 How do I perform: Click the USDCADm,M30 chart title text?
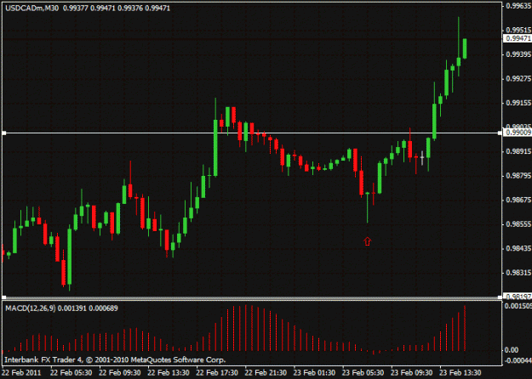point(31,8)
